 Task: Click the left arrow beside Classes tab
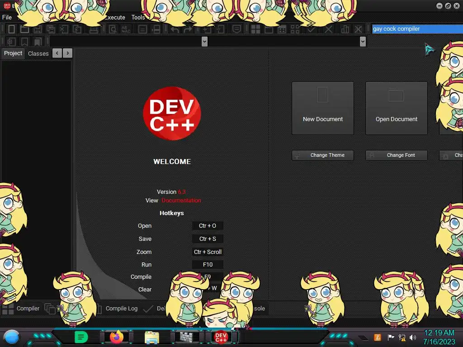pos(57,53)
